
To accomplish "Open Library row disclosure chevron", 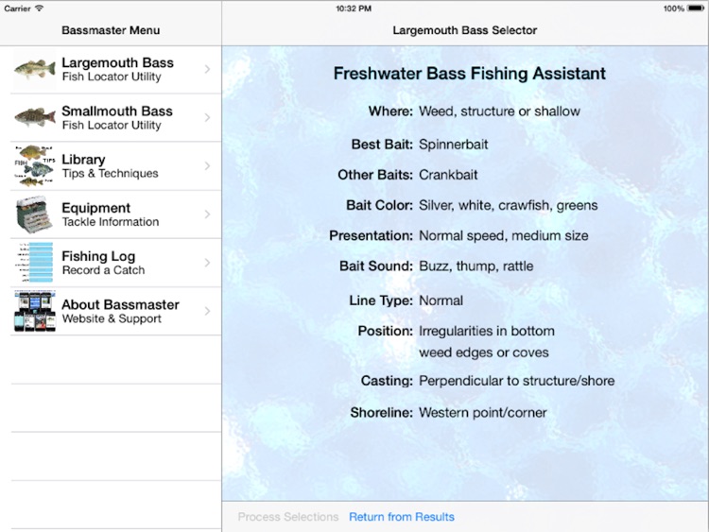I will click(x=207, y=166).
